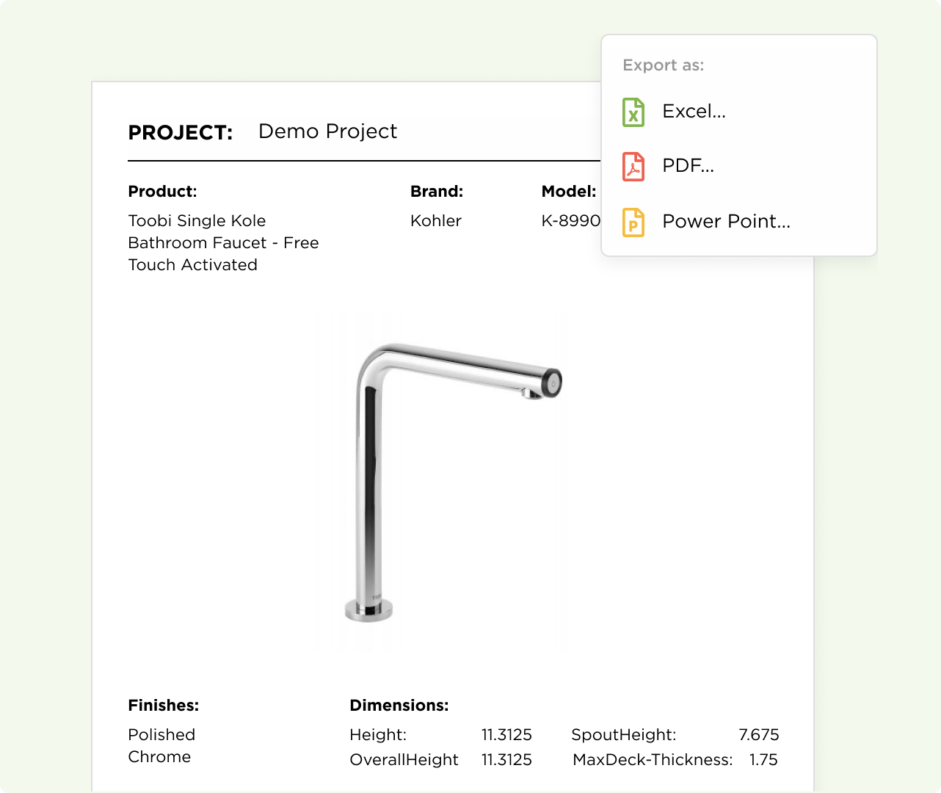Select the Demo Project title text
The image size is (941, 793).
[327, 131]
